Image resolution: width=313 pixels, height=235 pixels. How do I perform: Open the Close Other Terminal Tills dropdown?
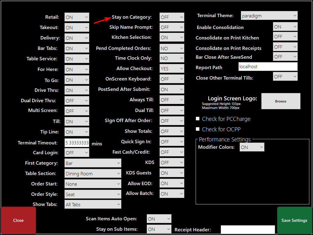click(x=285, y=76)
